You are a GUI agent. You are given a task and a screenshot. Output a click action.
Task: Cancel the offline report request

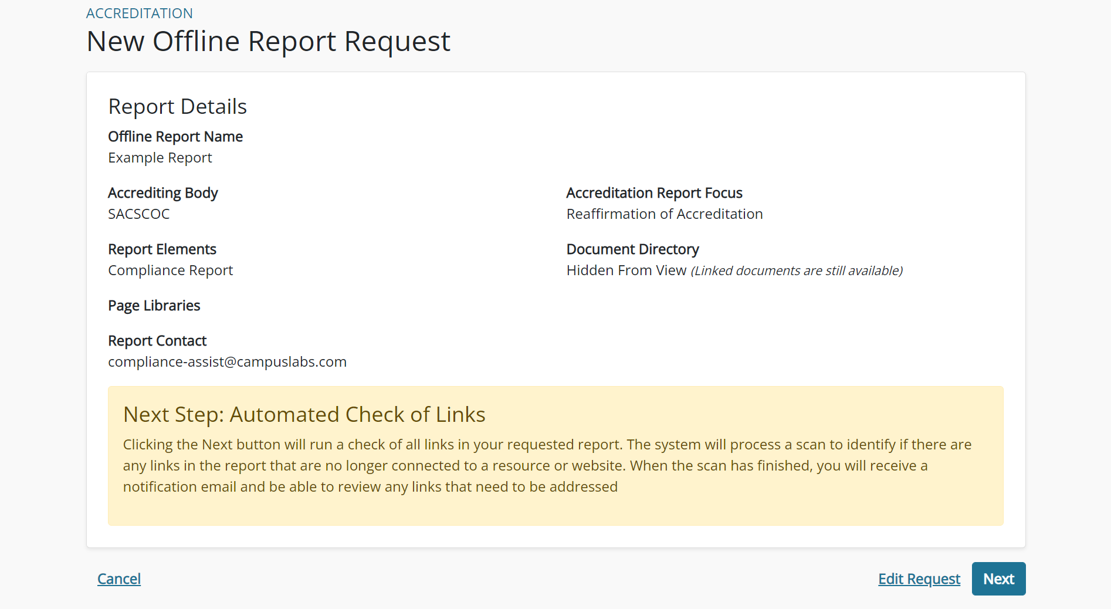[x=119, y=579]
